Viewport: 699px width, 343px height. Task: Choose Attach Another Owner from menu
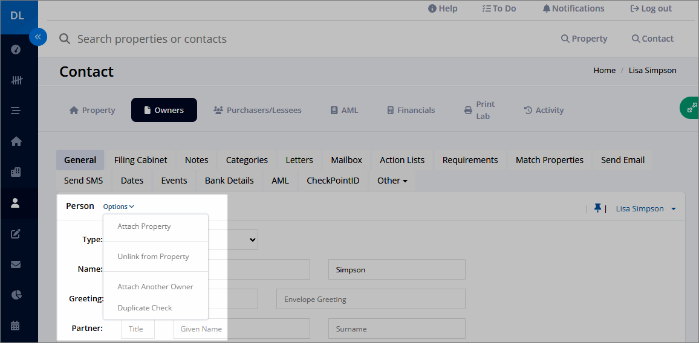tap(155, 286)
